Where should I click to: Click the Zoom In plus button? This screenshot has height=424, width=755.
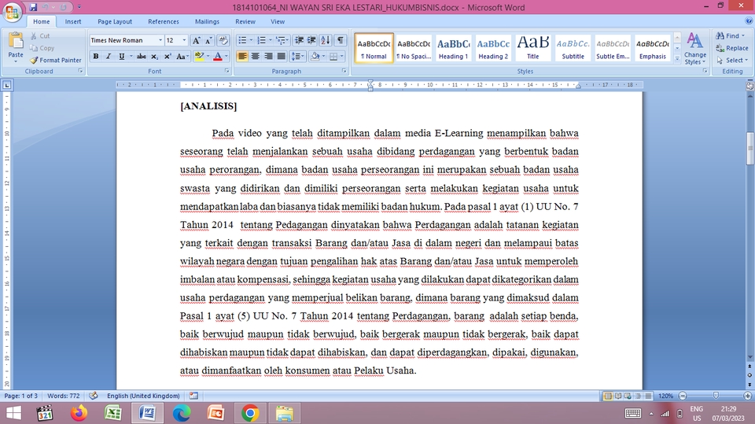[x=747, y=396]
